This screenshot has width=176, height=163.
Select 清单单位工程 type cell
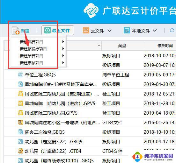pyautogui.click(x=116, y=75)
